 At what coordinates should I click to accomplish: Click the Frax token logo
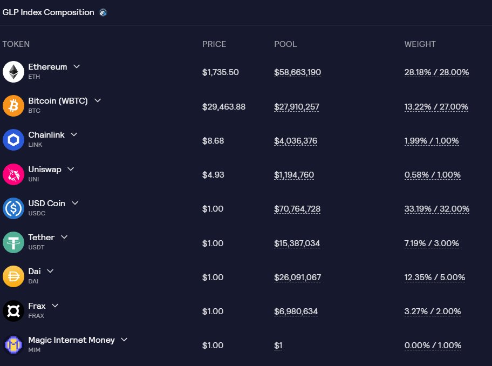[x=13, y=311]
